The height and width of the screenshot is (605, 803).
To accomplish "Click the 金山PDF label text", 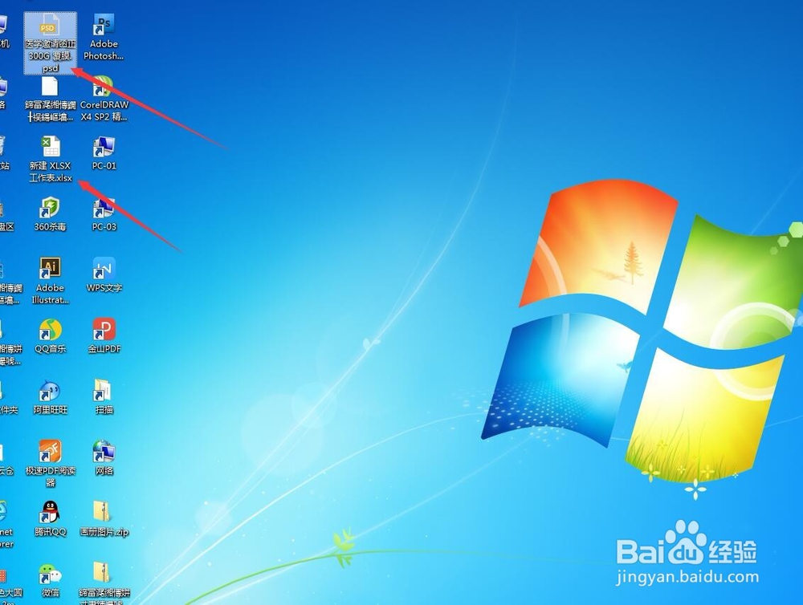I will [x=104, y=348].
